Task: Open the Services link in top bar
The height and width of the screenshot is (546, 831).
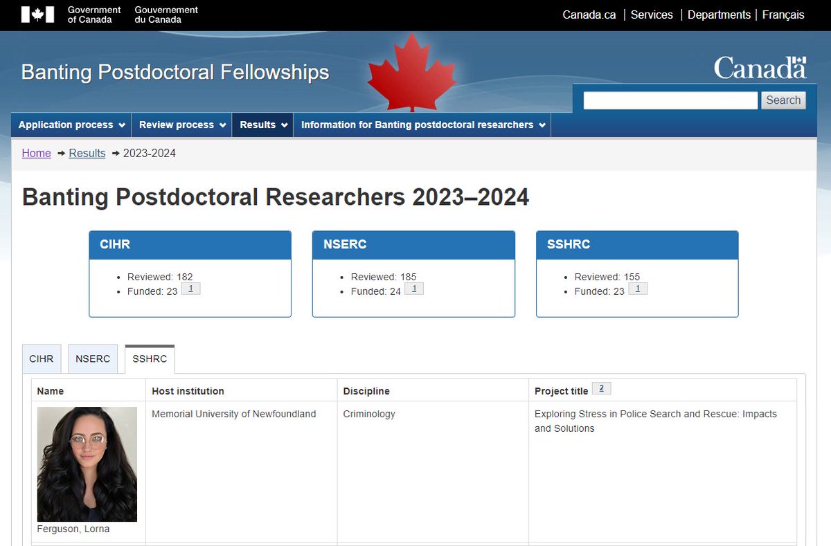Action: (652, 15)
